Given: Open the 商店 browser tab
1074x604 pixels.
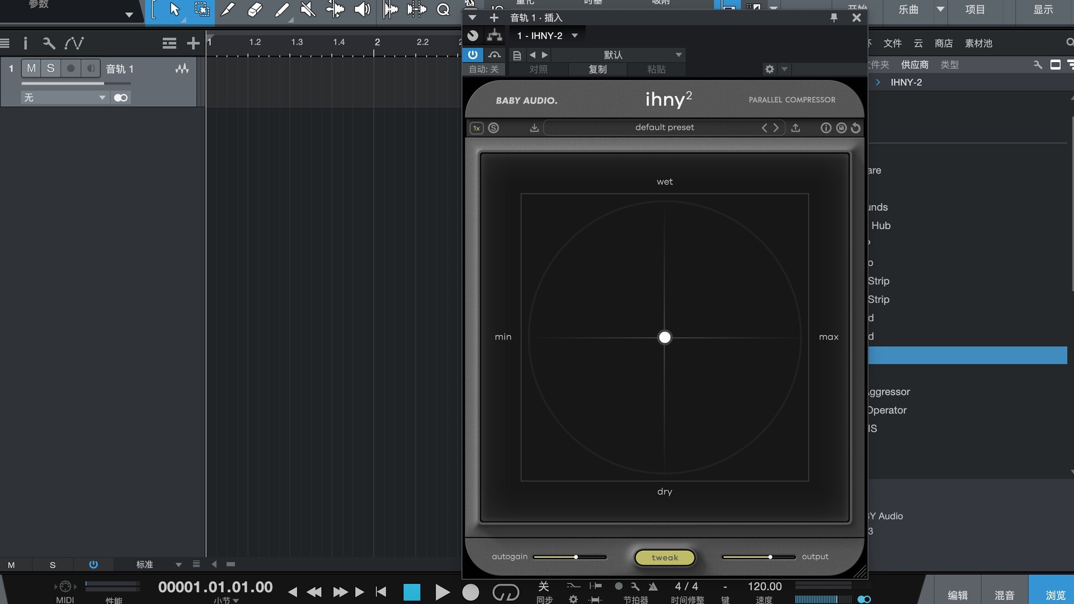Looking at the screenshot, I should (x=944, y=43).
